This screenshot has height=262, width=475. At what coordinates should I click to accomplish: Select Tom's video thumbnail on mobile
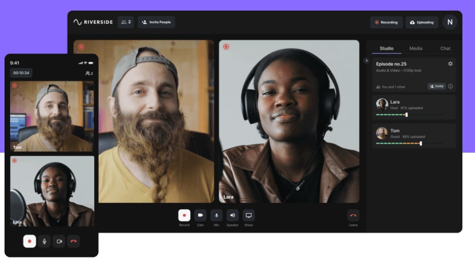pyautogui.click(x=52, y=116)
